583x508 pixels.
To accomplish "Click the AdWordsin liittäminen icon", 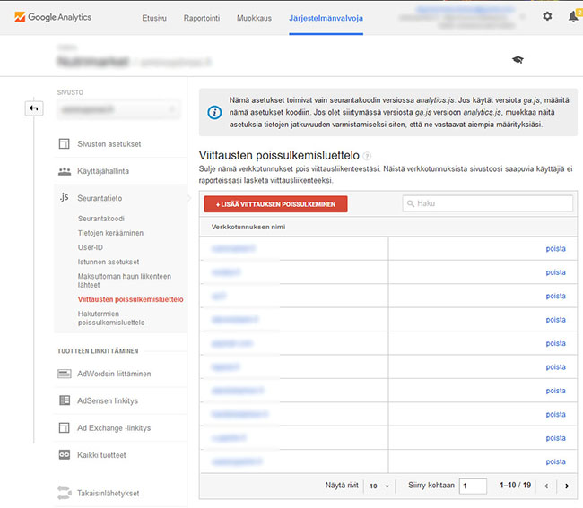I will (65, 374).
